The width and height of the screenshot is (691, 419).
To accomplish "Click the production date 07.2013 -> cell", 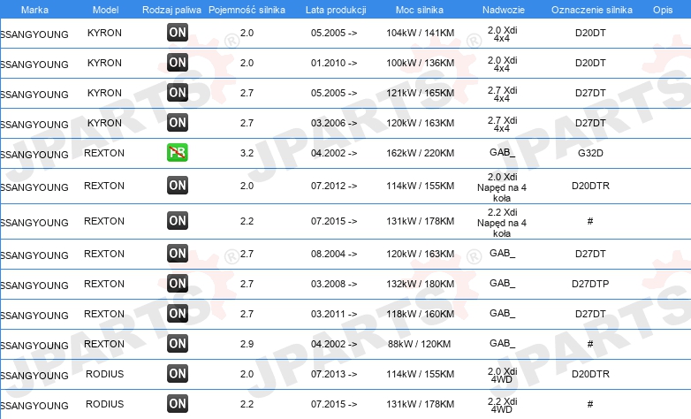I will click(x=334, y=374).
